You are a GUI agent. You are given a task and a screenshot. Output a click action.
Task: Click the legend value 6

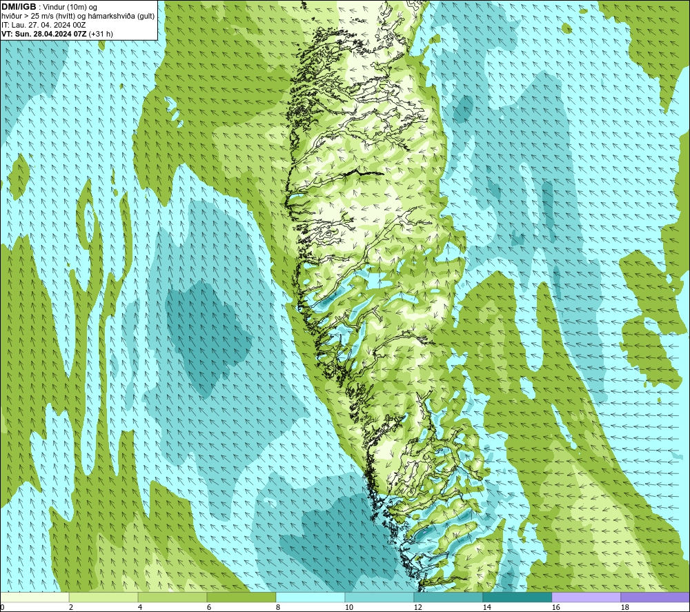(x=208, y=607)
